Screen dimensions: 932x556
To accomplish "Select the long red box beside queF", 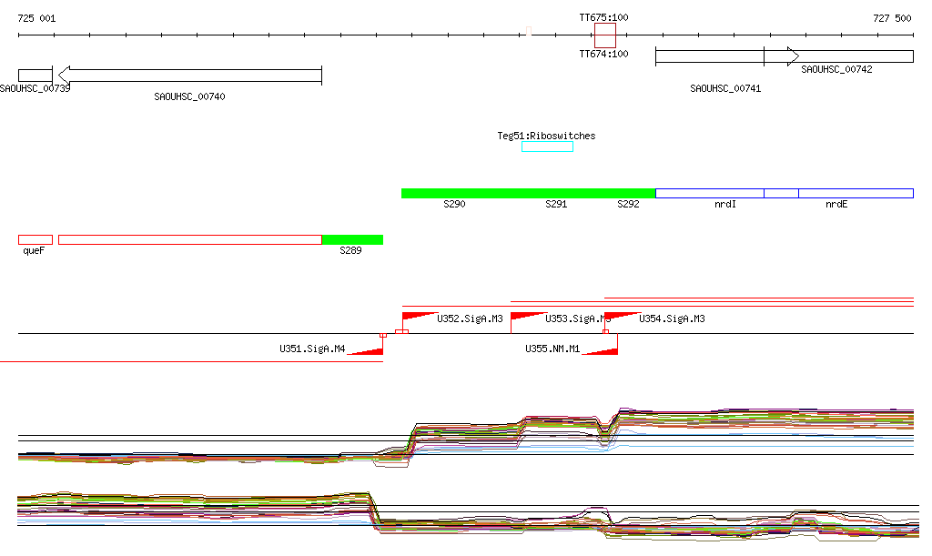I will point(190,240).
